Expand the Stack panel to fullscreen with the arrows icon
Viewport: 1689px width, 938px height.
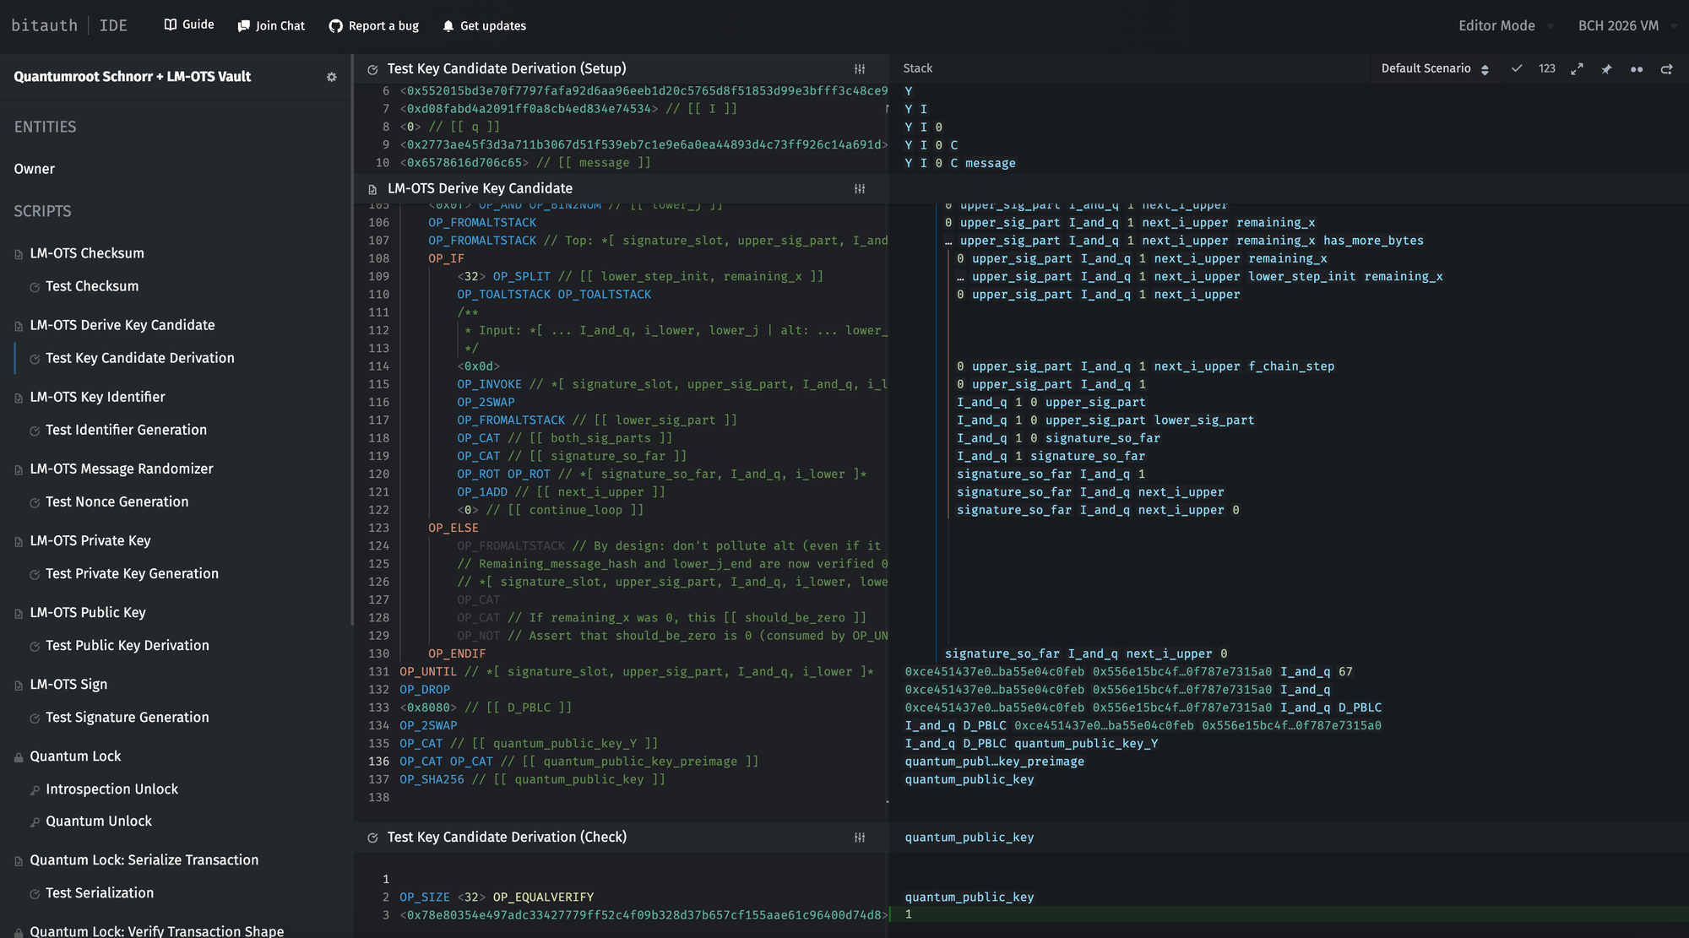click(1577, 68)
